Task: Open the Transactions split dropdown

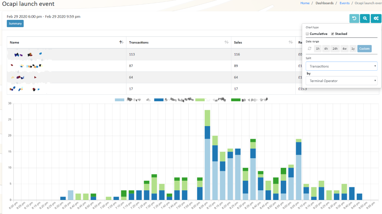Action: coord(342,66)
